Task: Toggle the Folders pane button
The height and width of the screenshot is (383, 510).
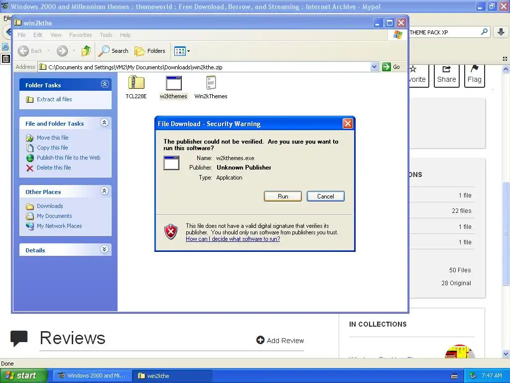Action: (x=150, y=51)
